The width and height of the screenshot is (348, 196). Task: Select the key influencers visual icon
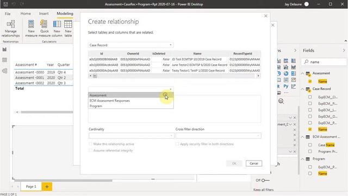coord(294,86)
